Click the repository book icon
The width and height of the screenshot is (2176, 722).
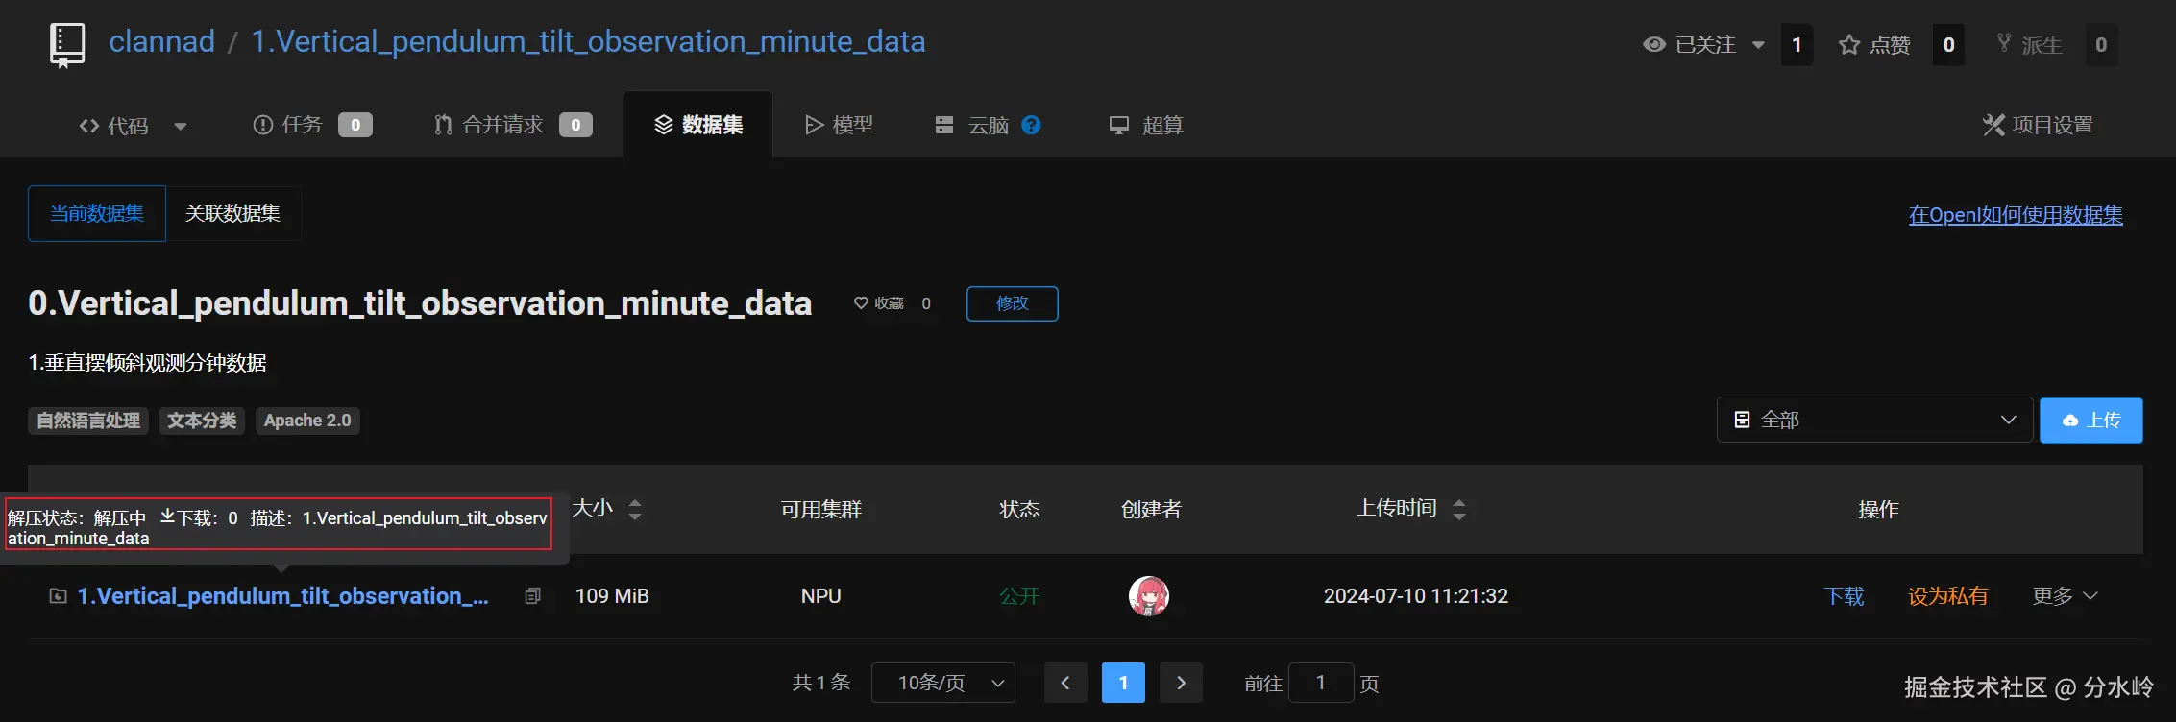pyautogui.click(x=67, y=45)
